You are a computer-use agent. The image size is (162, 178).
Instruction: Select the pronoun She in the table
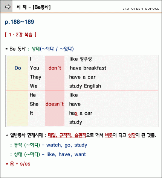click(34, 104)
